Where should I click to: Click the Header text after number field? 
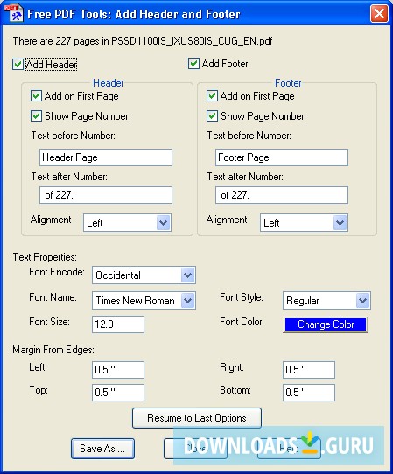click(x=106, y=195)
